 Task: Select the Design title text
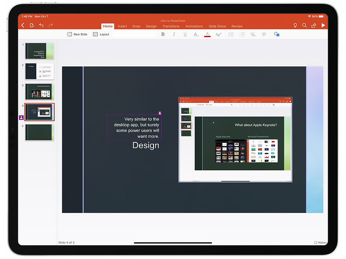click(146, 145)
